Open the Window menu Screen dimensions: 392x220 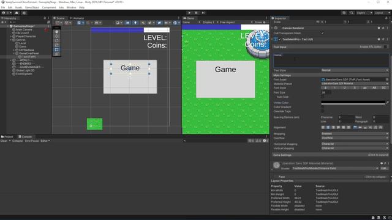[71, 7]
